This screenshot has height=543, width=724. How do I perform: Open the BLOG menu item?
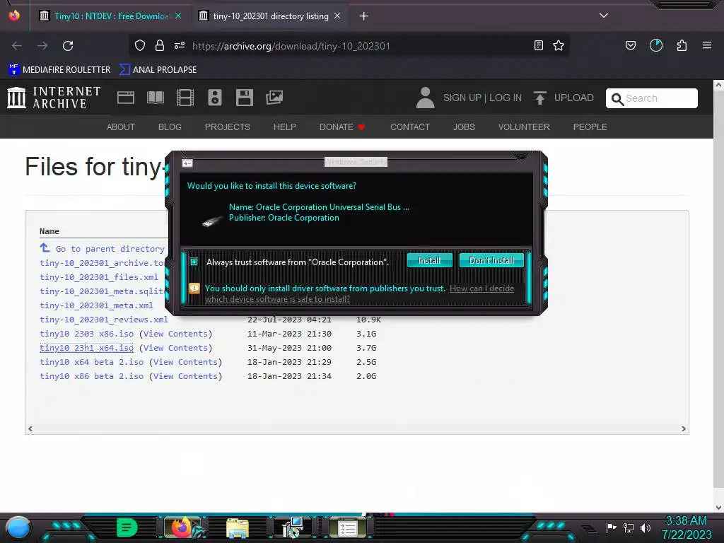tap(170, 127)
